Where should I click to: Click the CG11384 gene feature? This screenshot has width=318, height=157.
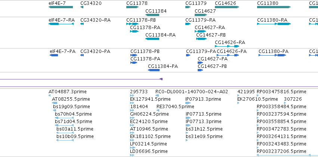pyautogui.click(x=152, y=15)
